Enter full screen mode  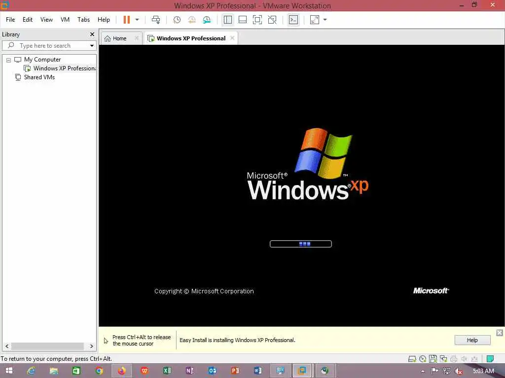(257, 20)
